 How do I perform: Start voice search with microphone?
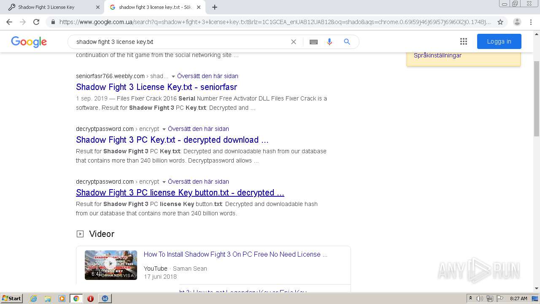[329, 42]
